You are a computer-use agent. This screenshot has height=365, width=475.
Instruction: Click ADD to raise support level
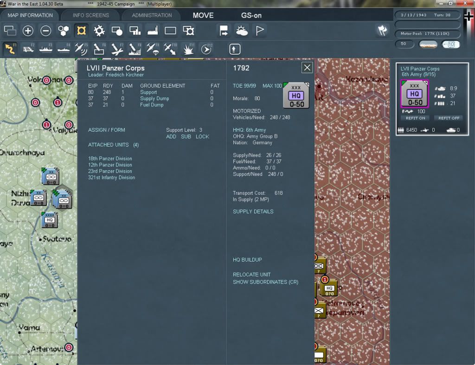tap(171, 137)
